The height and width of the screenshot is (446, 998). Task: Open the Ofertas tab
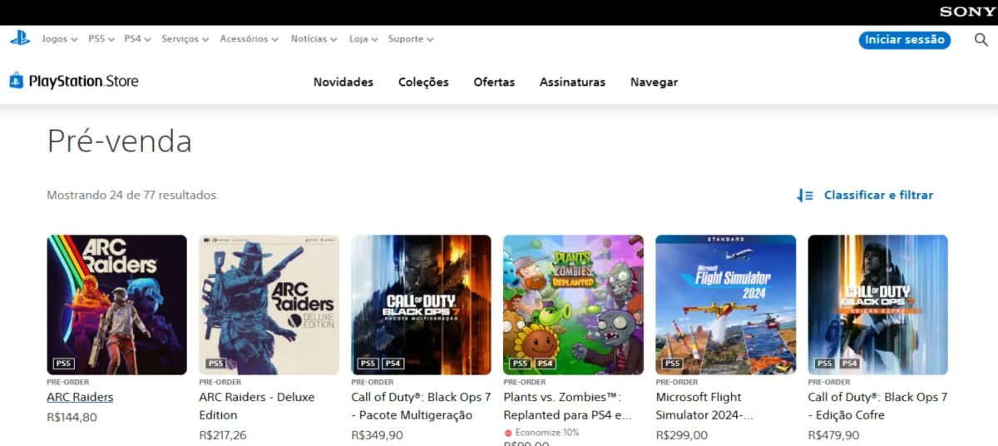[x=494, y=82]
